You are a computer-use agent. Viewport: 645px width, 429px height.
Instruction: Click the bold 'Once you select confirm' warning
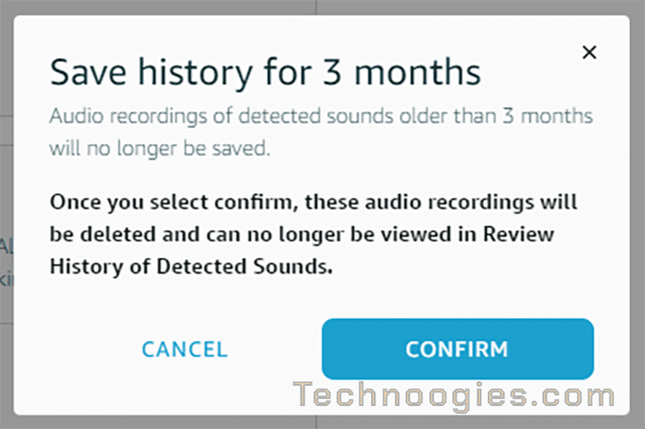tap(313, 234)
